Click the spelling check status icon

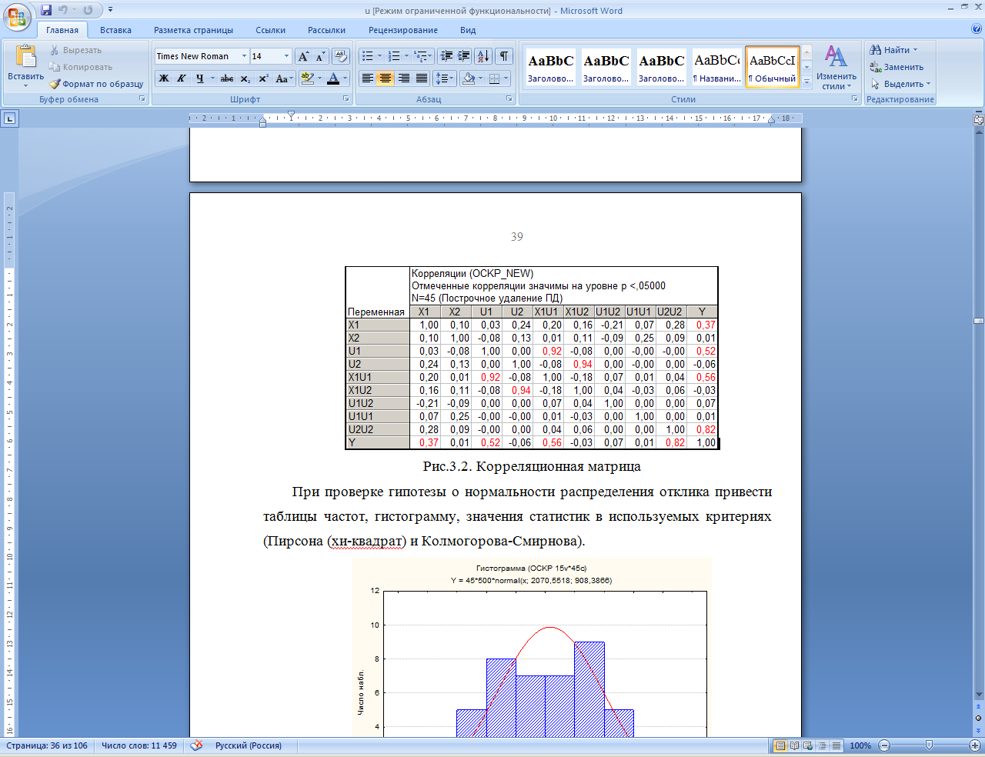point(197,745)
